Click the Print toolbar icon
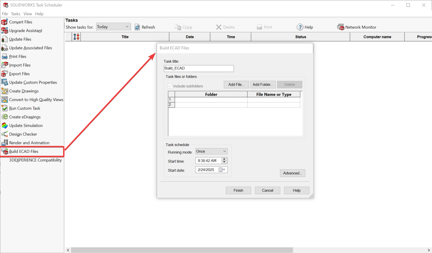This screenshot has height=253, width=432. point(259,27)
